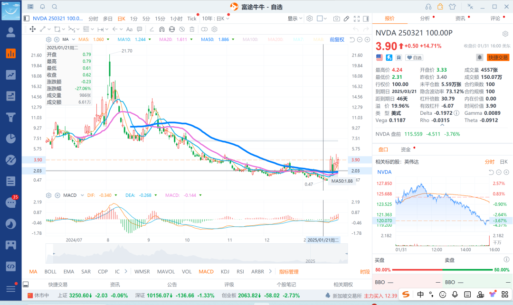Toggle MA200 indicator line

pos(275,39)
